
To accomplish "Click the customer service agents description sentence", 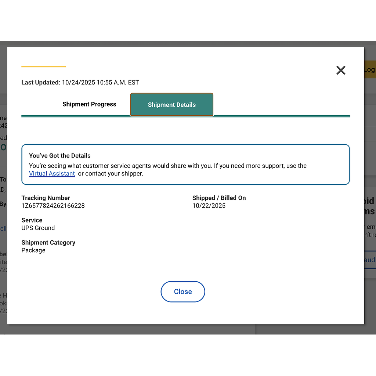I will pyautogui.click(x=167, y=166).
